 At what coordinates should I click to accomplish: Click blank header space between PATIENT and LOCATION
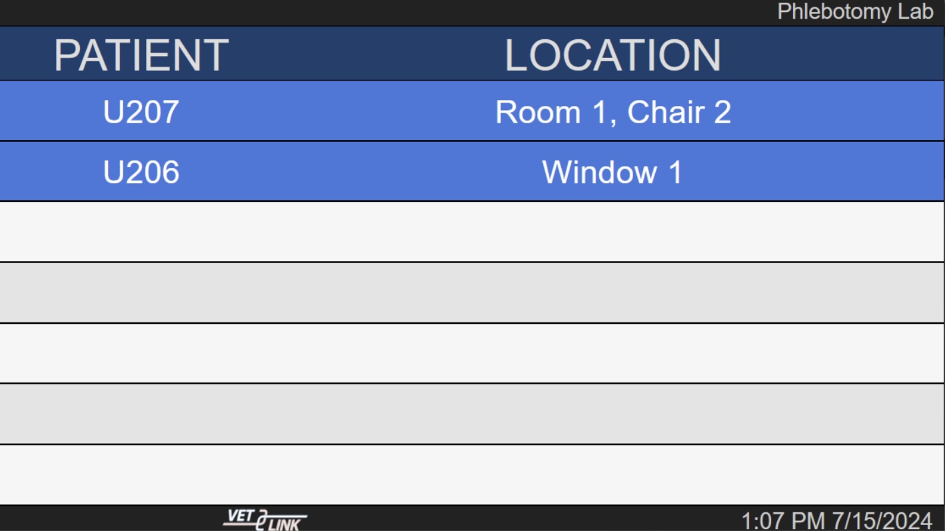pyautogui.click(x=367, y=55)
